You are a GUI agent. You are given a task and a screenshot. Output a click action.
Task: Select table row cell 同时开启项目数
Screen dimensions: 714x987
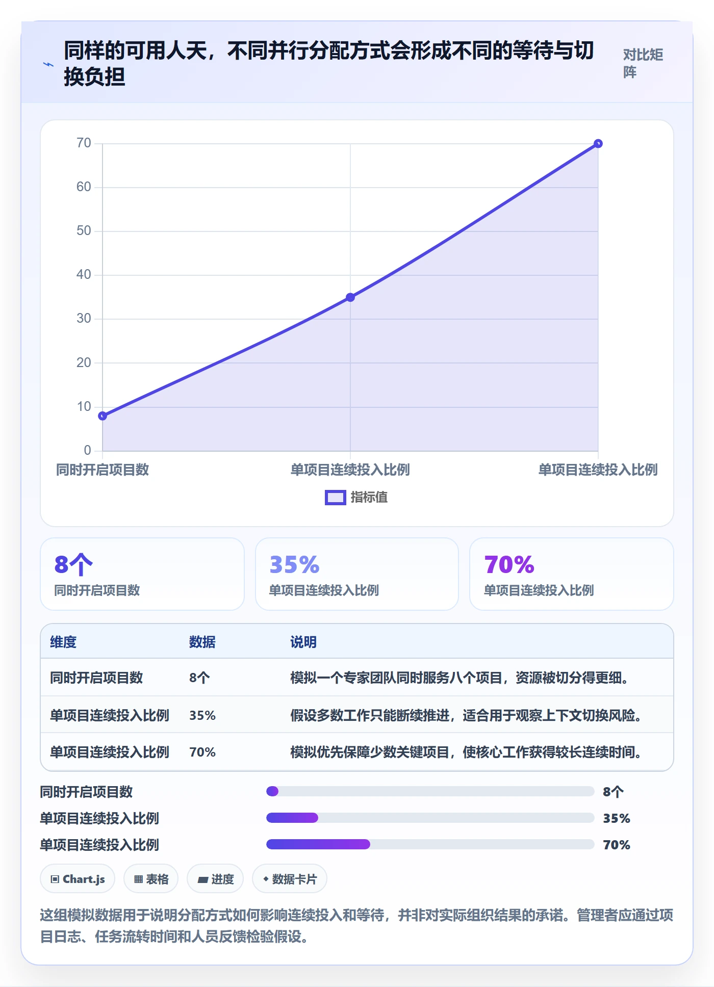(x=96, y=678)
